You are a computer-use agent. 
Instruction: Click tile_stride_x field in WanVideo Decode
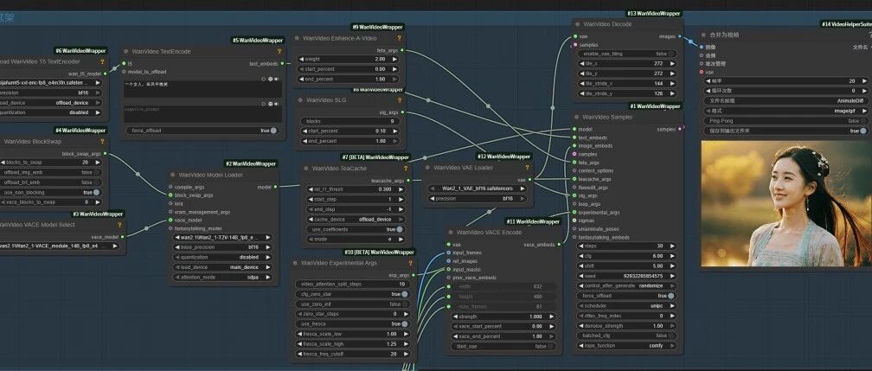[x=626, y=83]
